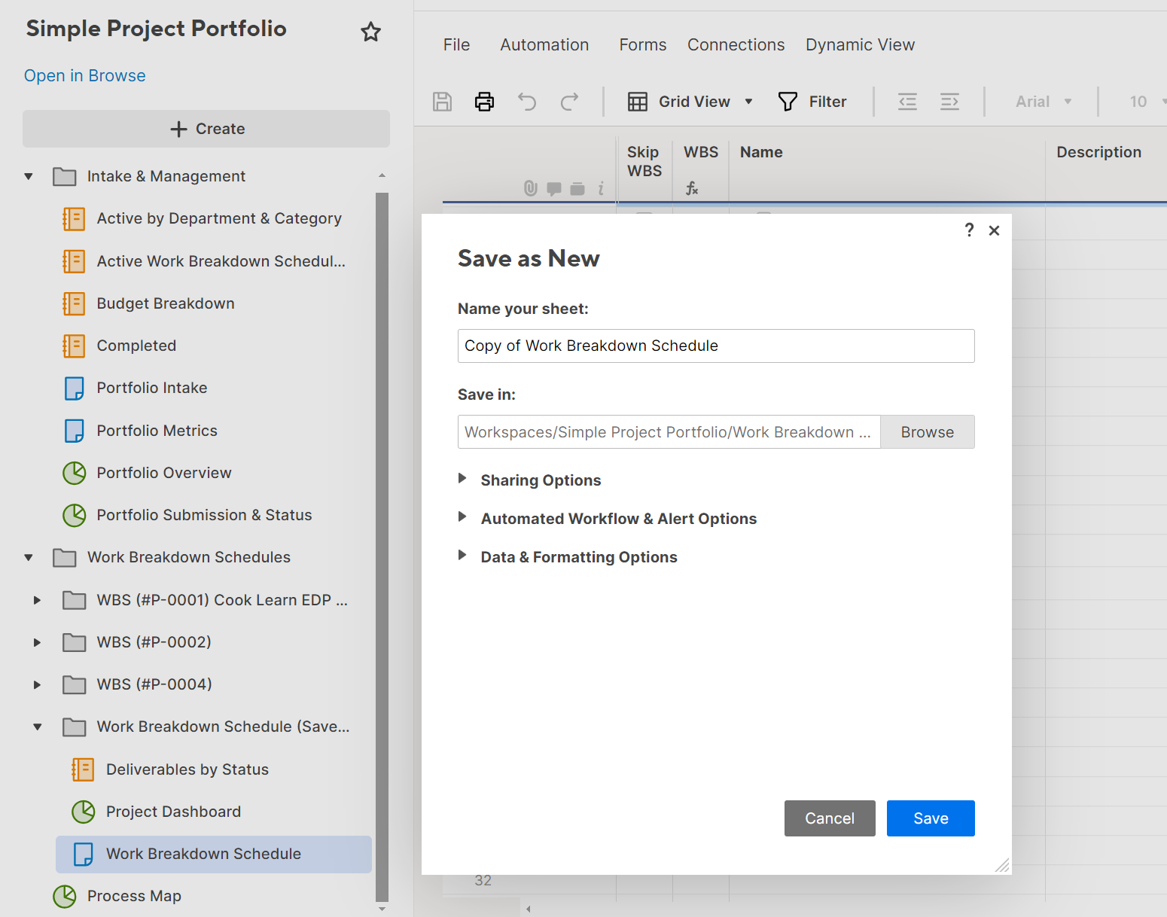The height and width of the screenshot is (917, 1167).
Task: Expand the WBS (#P-0002) folder
Action: (37, 642)
